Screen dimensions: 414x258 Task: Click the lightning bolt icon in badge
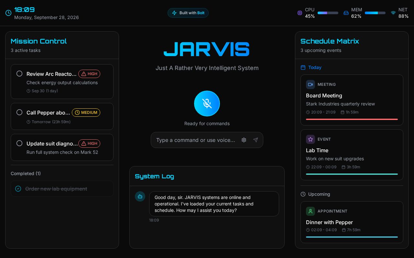coord(174,13)
